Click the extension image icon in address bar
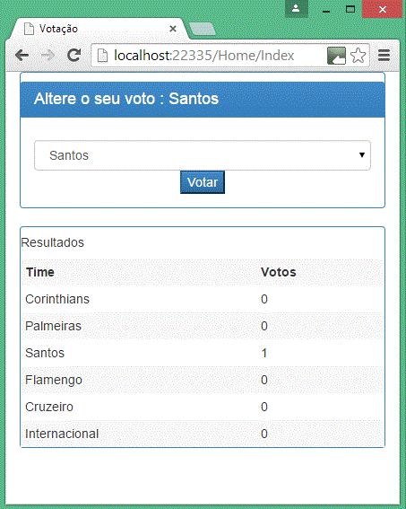This screenshot has width=406, height=509. point(336,56)
